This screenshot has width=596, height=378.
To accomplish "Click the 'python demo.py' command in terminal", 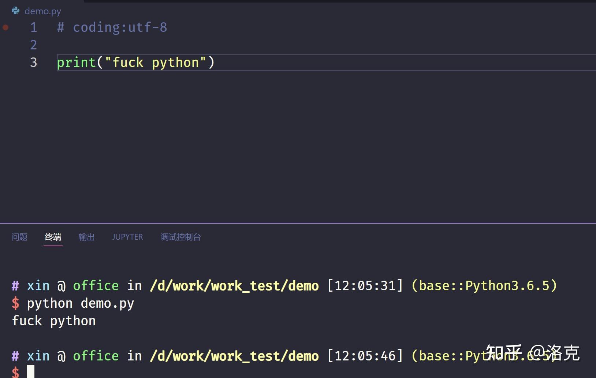I will tap(81, 303).
